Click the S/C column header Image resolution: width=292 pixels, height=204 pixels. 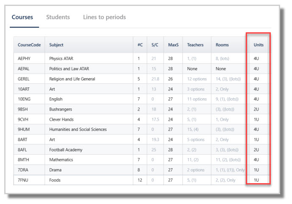[x=155, y=45]
